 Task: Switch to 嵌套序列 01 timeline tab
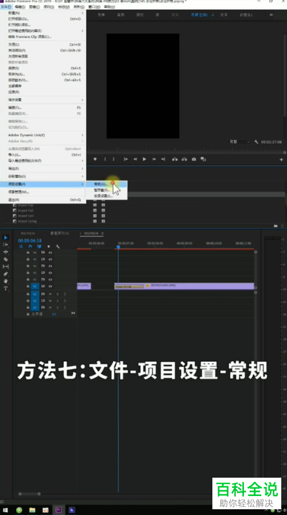tap(60, 233)
